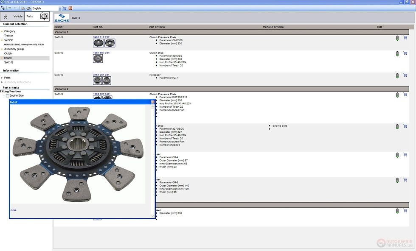Click the orange power icon in toolbar
The width and height of the screenshot is (416, 251).
[x=70, y=8]
